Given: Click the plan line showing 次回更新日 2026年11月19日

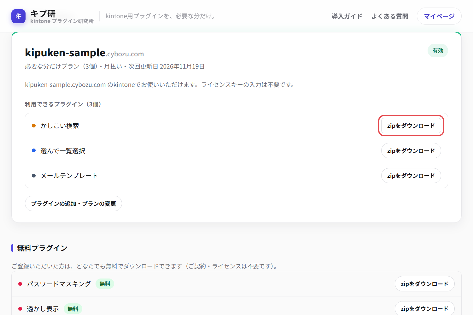Looking at the screenshot, I should [115, 66].
